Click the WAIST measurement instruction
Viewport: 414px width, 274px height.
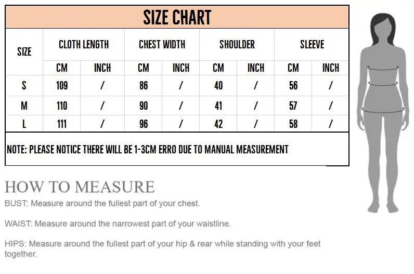pos(118,224)
